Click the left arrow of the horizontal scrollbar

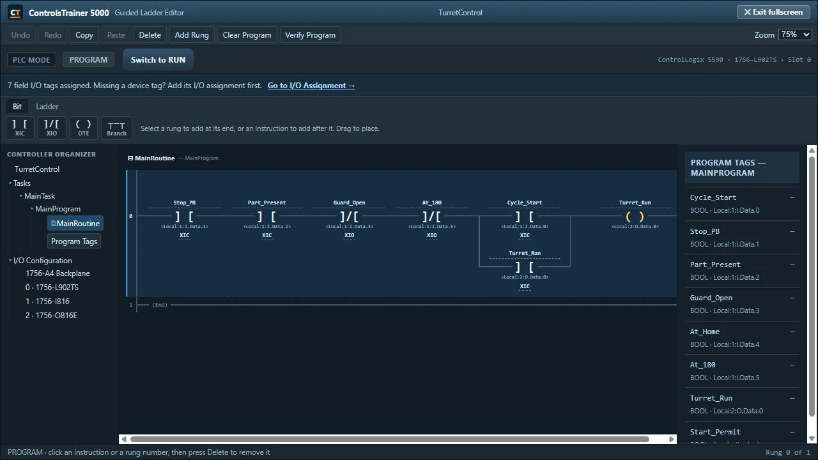coord(123,439)
